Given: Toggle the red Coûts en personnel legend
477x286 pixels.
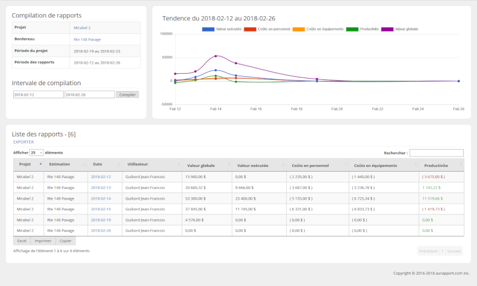Looking at the screenshot, I should point(250,29).
